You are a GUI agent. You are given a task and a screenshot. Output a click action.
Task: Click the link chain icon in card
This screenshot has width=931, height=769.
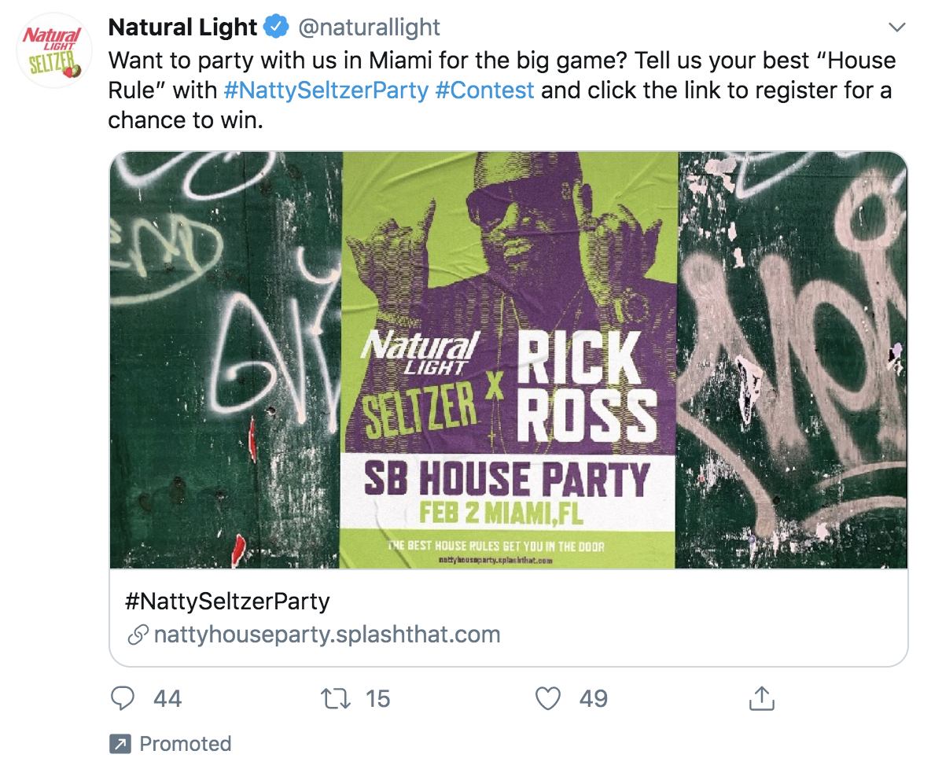pos(138,635)
